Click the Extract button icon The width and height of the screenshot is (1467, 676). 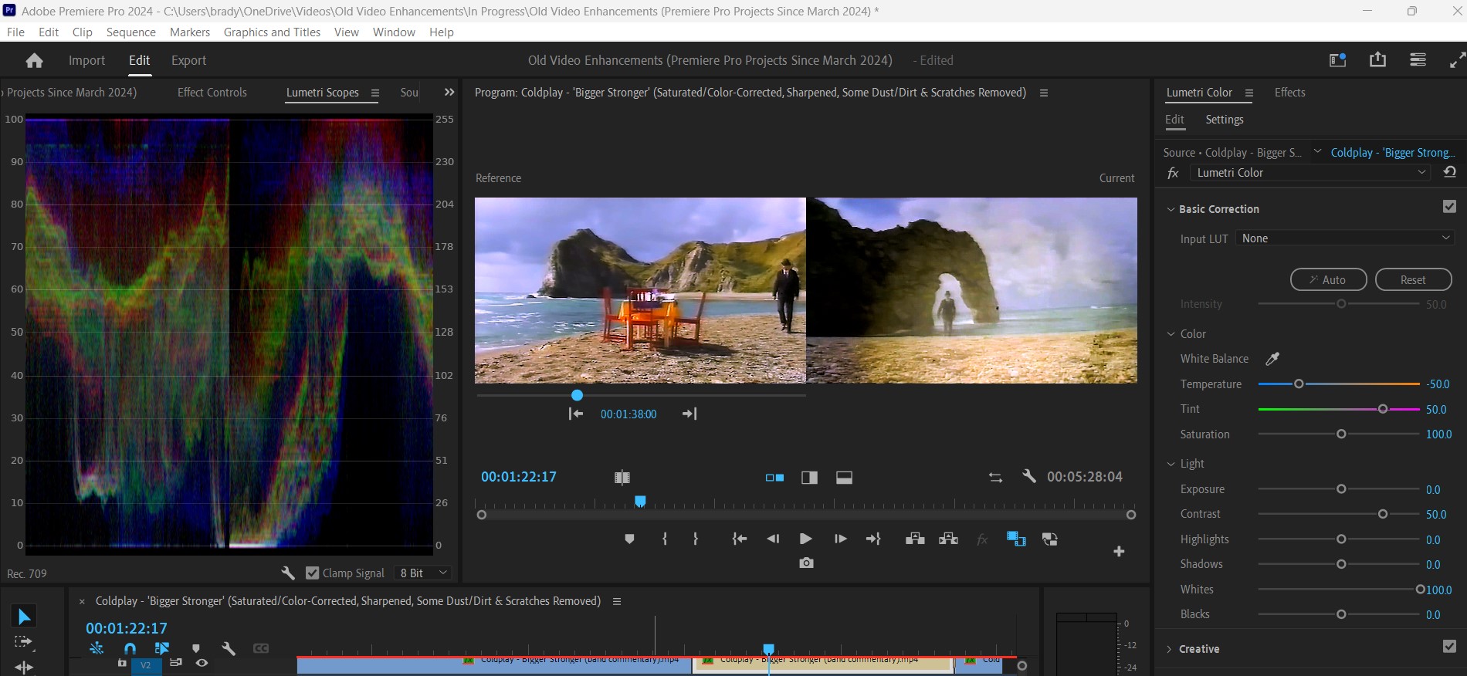pos(948,539)
